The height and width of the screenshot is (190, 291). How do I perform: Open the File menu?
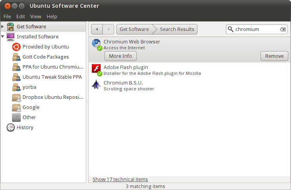point(7,16)
